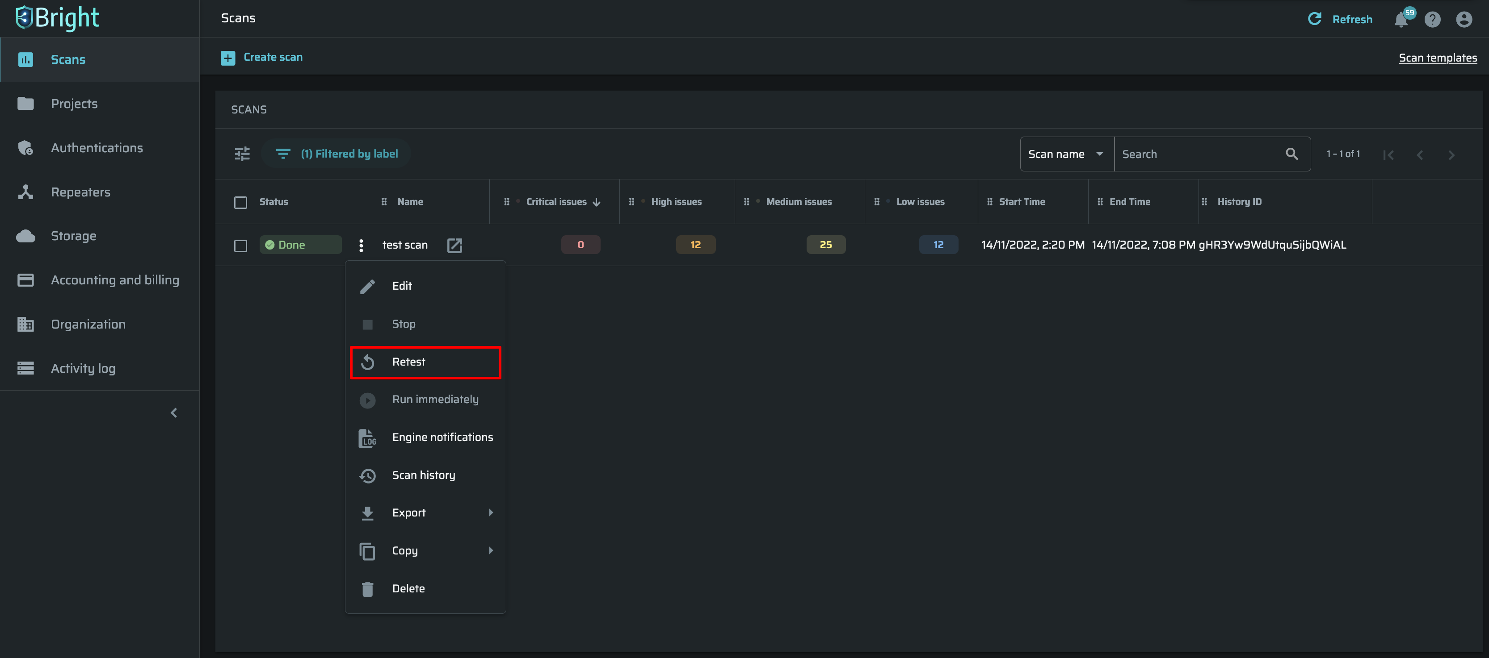Viewport: 1489px width, 658px height.
Task: Click the open-in-new-tab icon beside test scan
Action: click(x=454, y=246)
